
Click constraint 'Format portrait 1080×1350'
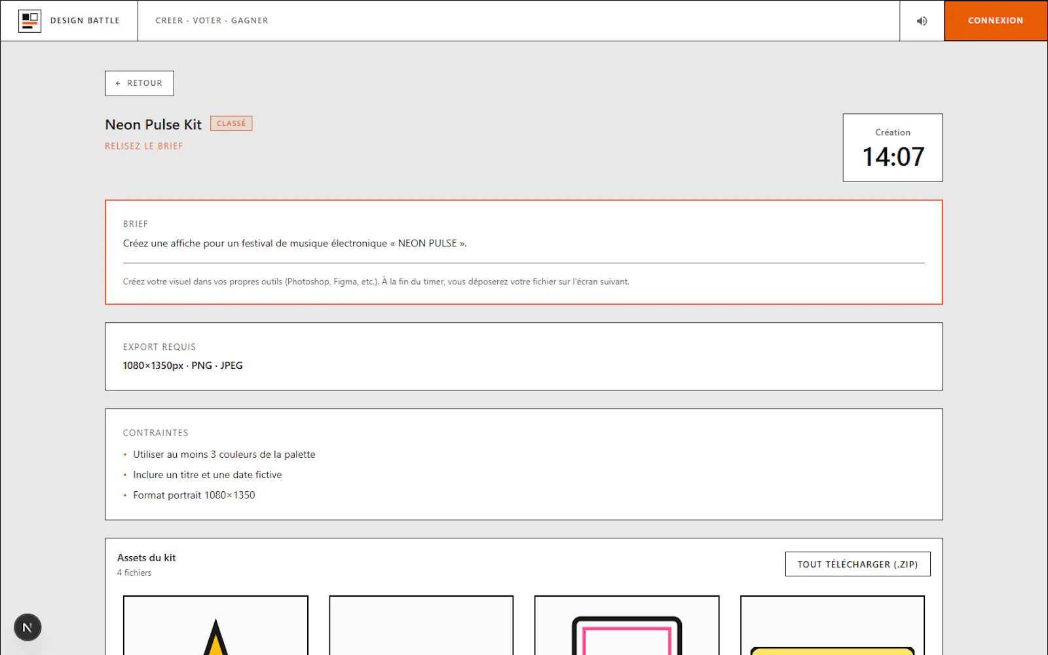194,495
